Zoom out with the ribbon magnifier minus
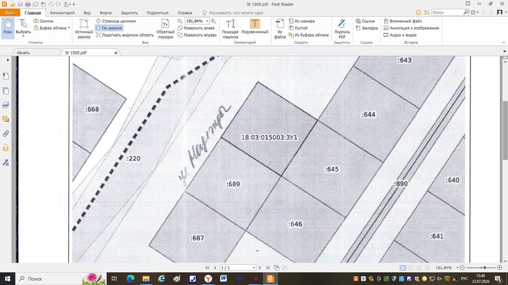 click(x=180, y=21)
